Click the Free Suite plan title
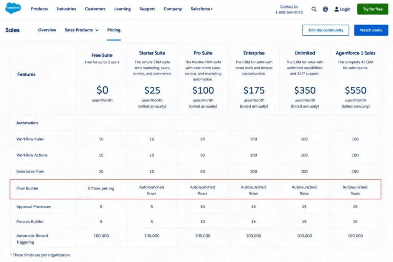 point(102,55)
